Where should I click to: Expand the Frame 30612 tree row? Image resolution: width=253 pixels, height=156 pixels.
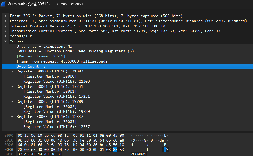[x=6, y=16]
